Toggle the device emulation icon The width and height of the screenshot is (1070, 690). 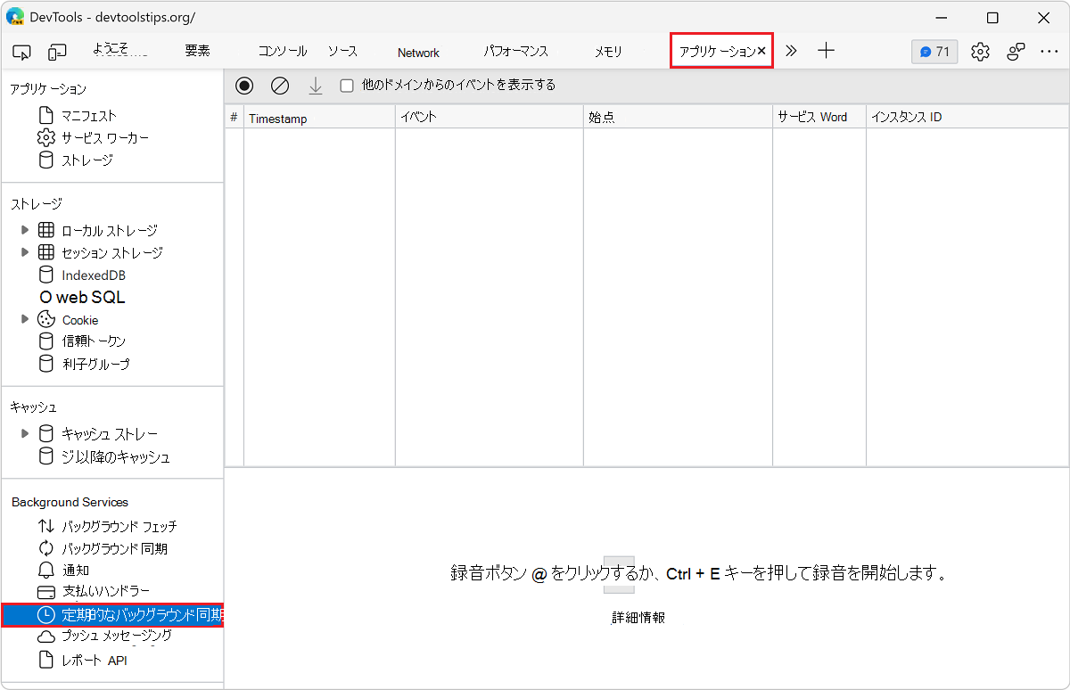[57, 52]
